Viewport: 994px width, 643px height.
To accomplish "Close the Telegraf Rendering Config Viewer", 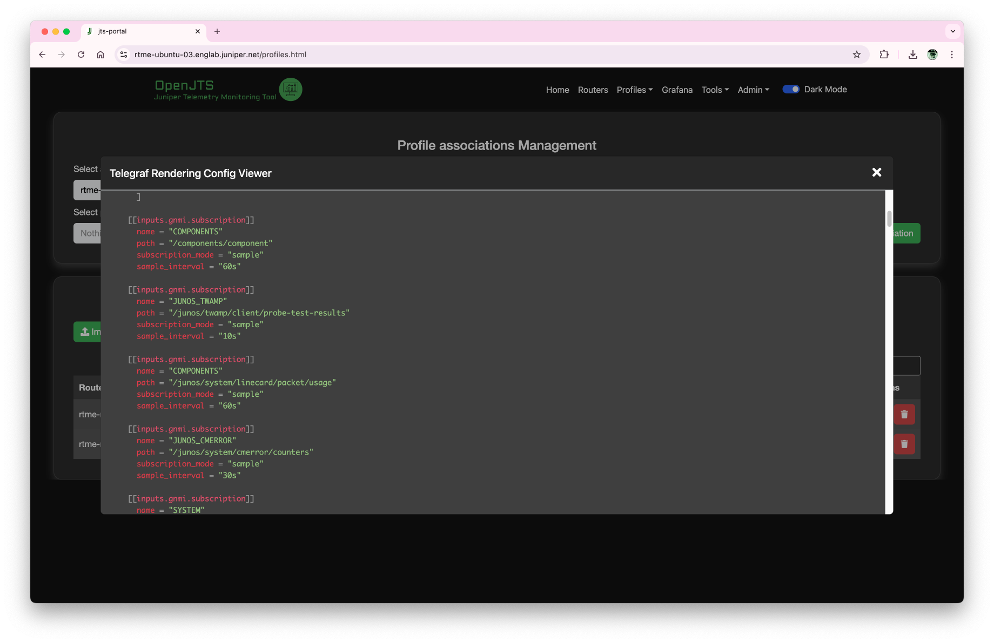I will (x=876, y=172).
